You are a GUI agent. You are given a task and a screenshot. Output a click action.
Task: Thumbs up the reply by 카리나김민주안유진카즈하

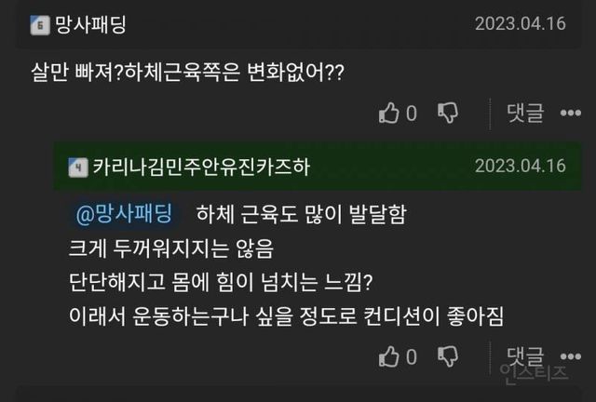(x=388, y=356)
